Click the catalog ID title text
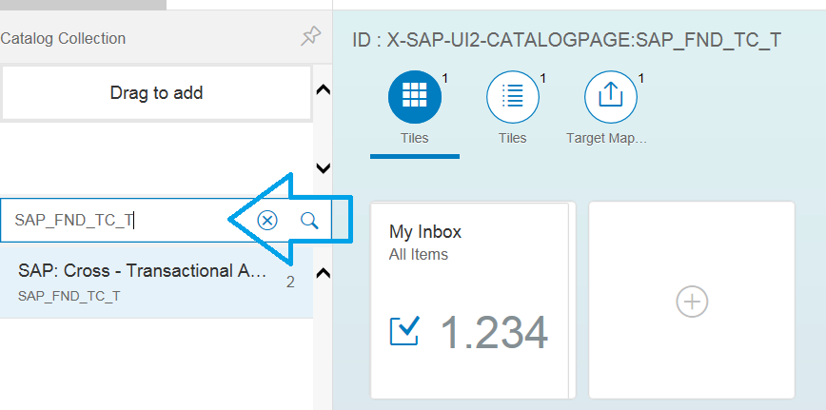This screenshot has height=410, width=826. 567,40
